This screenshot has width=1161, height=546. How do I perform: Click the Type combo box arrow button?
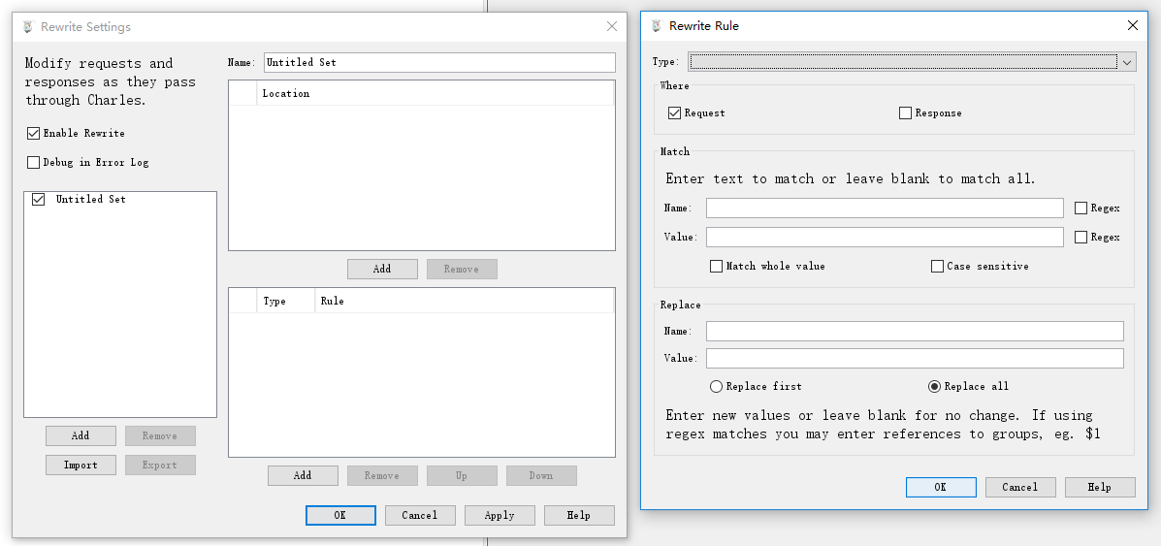coord(1127,62)
